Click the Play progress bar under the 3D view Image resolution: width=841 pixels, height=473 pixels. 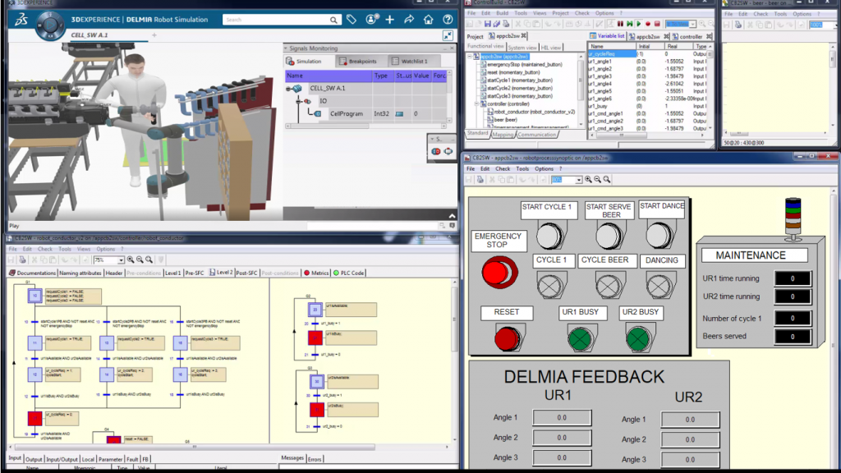click(222, 225)
